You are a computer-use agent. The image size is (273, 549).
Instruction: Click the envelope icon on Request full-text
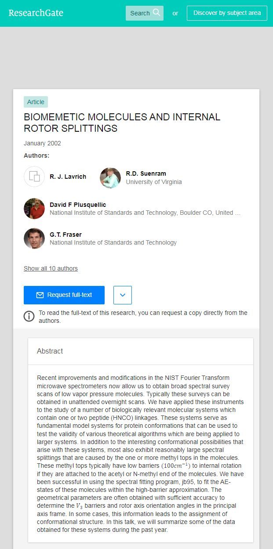[x=40, y=295]
